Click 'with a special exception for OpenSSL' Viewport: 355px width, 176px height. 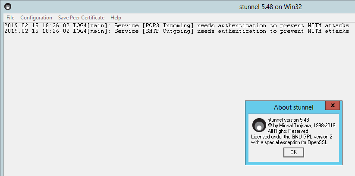(289, 142)
